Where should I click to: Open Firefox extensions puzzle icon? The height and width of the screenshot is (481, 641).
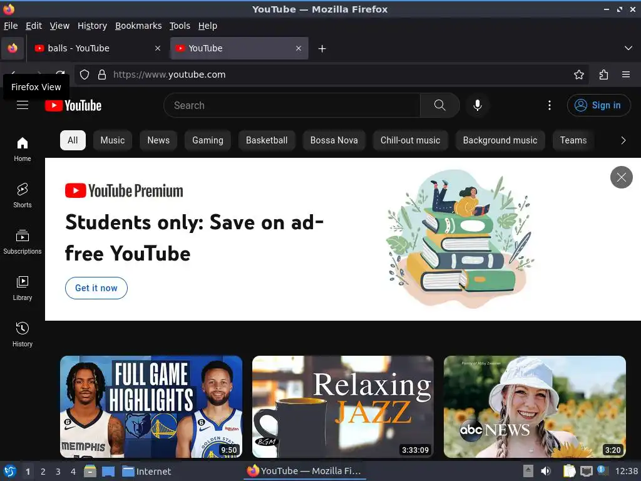coord(603,75)
